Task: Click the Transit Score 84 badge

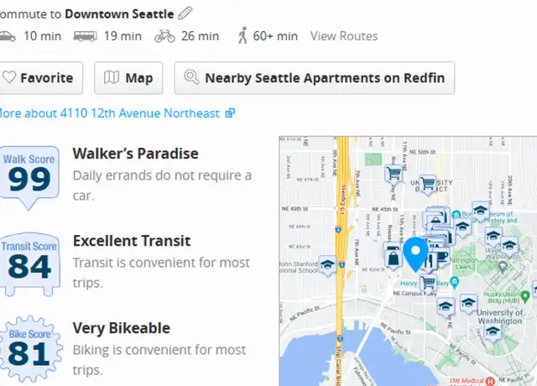Action: (x=30, y=264)
